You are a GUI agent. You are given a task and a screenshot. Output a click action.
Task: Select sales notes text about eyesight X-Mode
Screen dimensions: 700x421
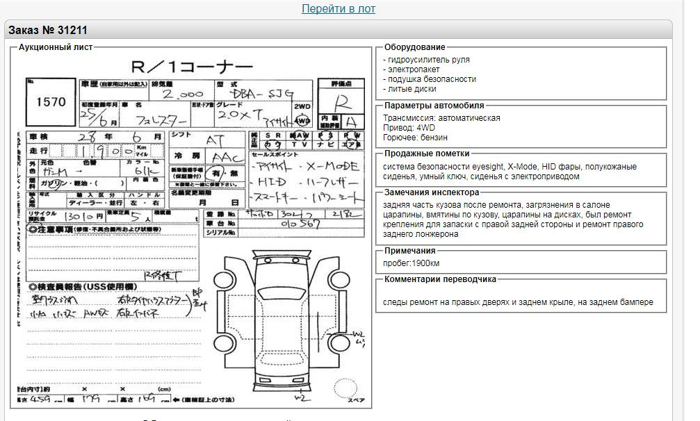click(x=510, y=172)
